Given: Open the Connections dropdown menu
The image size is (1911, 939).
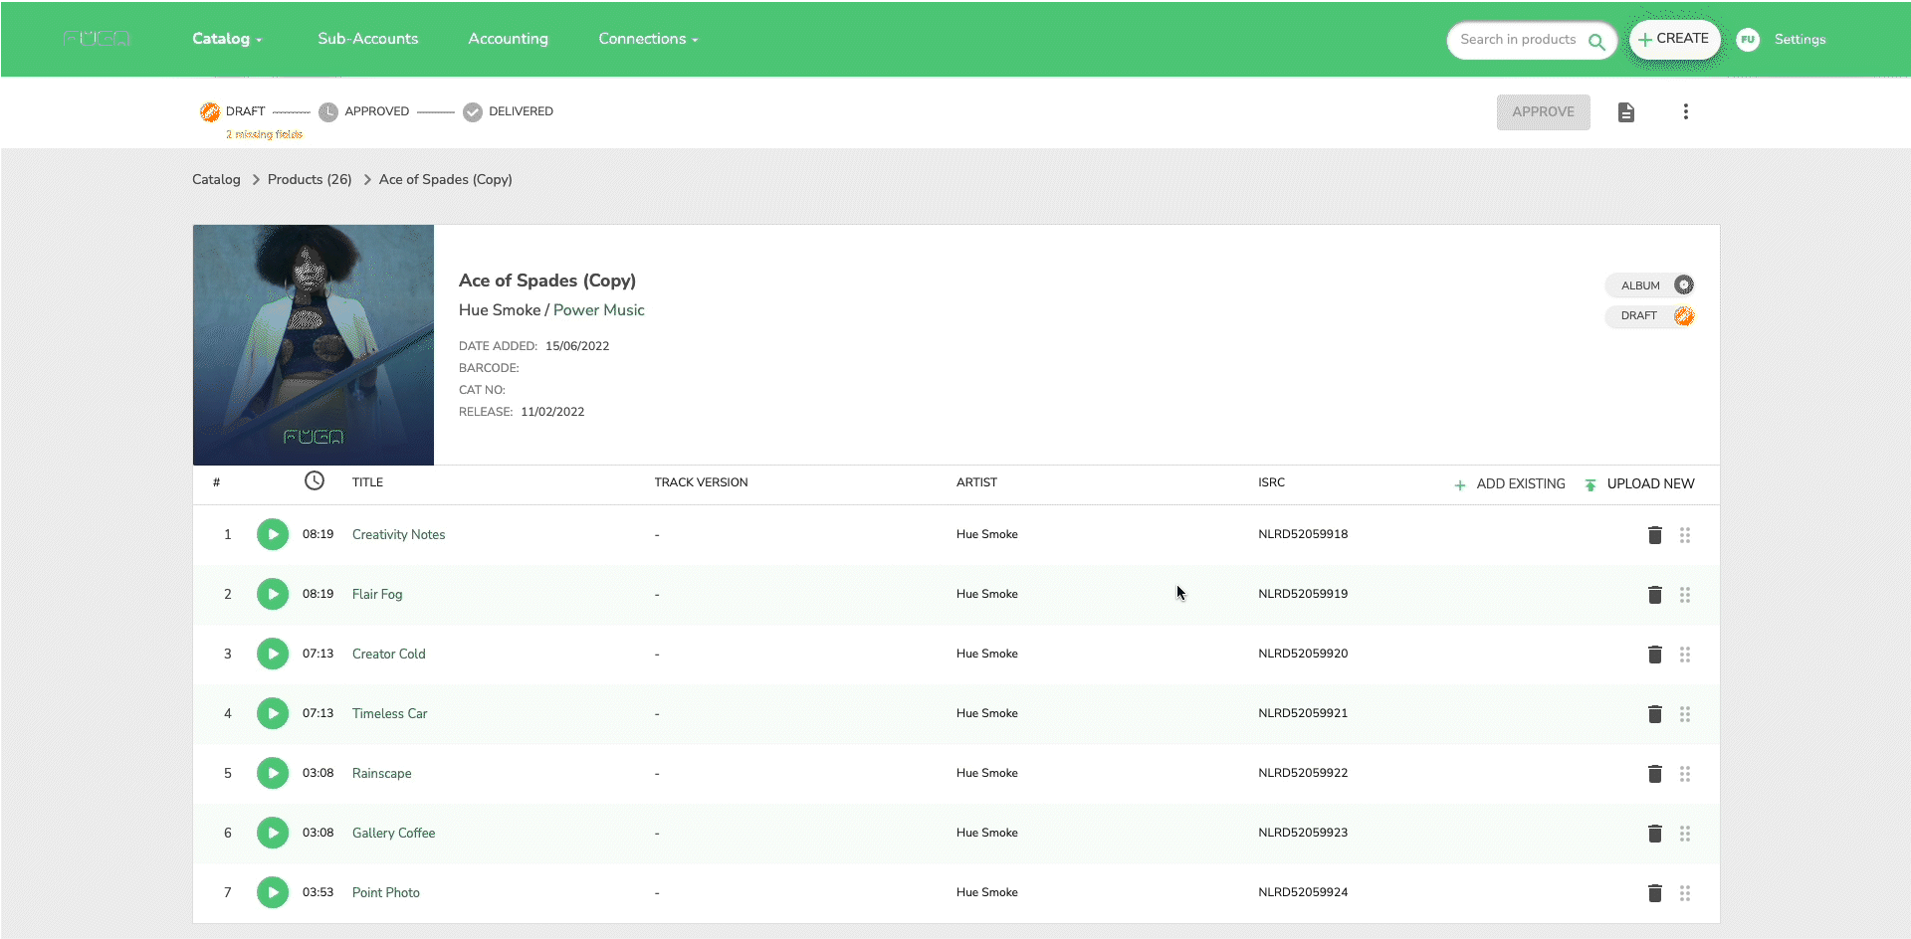Looking at the screenshot, I should [648, 39].
